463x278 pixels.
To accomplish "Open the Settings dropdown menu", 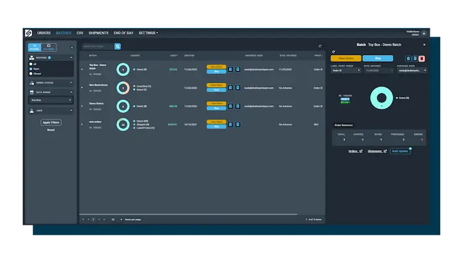I will [148, 33].
